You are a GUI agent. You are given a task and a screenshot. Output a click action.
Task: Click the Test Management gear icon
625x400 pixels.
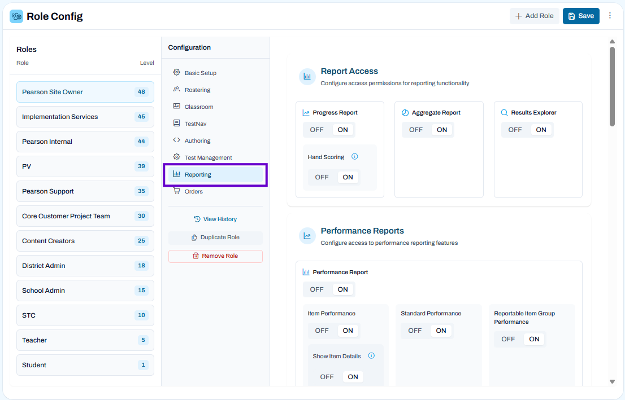[176, 157]
